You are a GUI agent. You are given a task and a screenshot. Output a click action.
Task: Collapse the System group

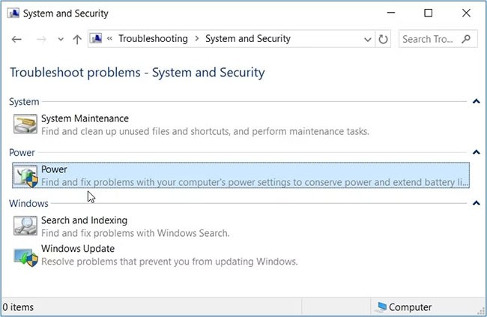(476, 101)
